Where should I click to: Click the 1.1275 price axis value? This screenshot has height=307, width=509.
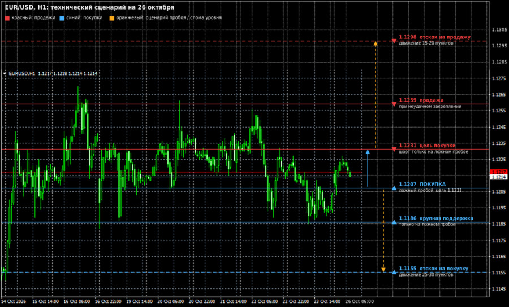(x=499, y=78)
